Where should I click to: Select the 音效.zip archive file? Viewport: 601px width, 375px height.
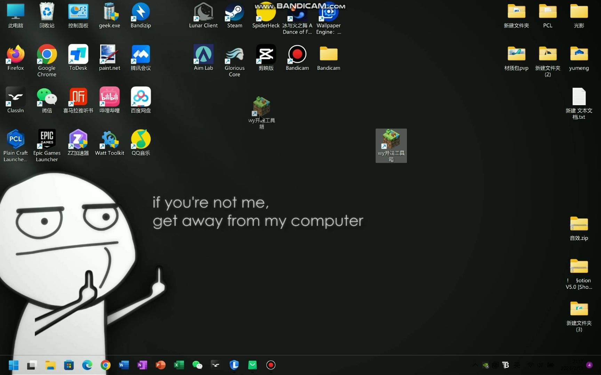pos(579,228)
